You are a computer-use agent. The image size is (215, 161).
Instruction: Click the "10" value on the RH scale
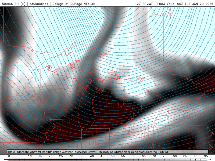[30, 156]
